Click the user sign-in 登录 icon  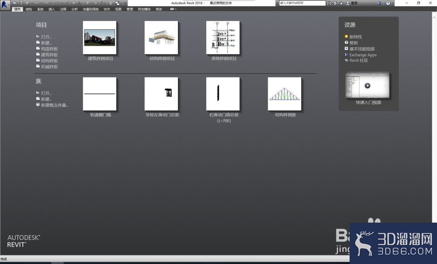click(x=348, y=3)
